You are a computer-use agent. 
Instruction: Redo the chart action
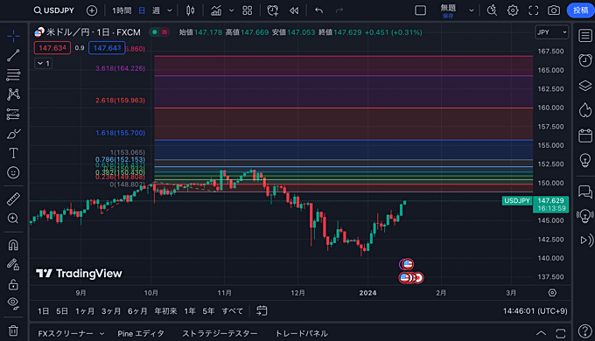coord(339,10)
